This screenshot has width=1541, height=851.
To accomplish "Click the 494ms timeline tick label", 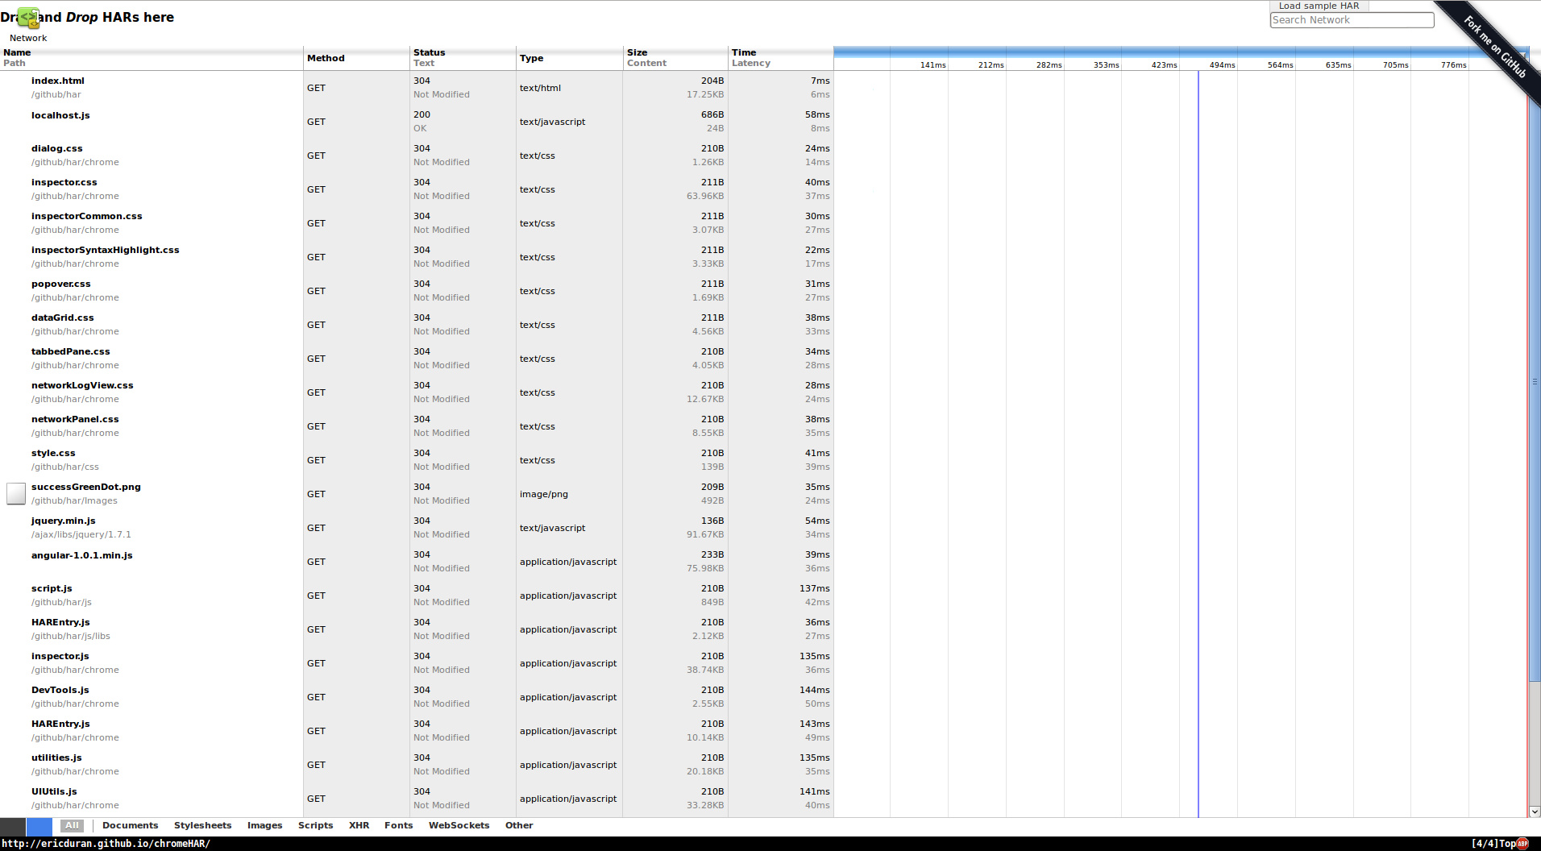I will (x=1222, y=64).
